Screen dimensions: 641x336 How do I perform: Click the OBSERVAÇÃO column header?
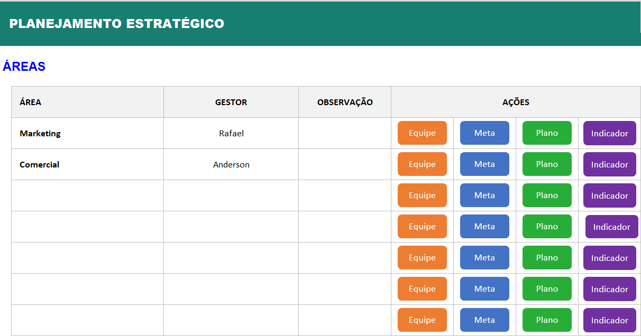345,102
